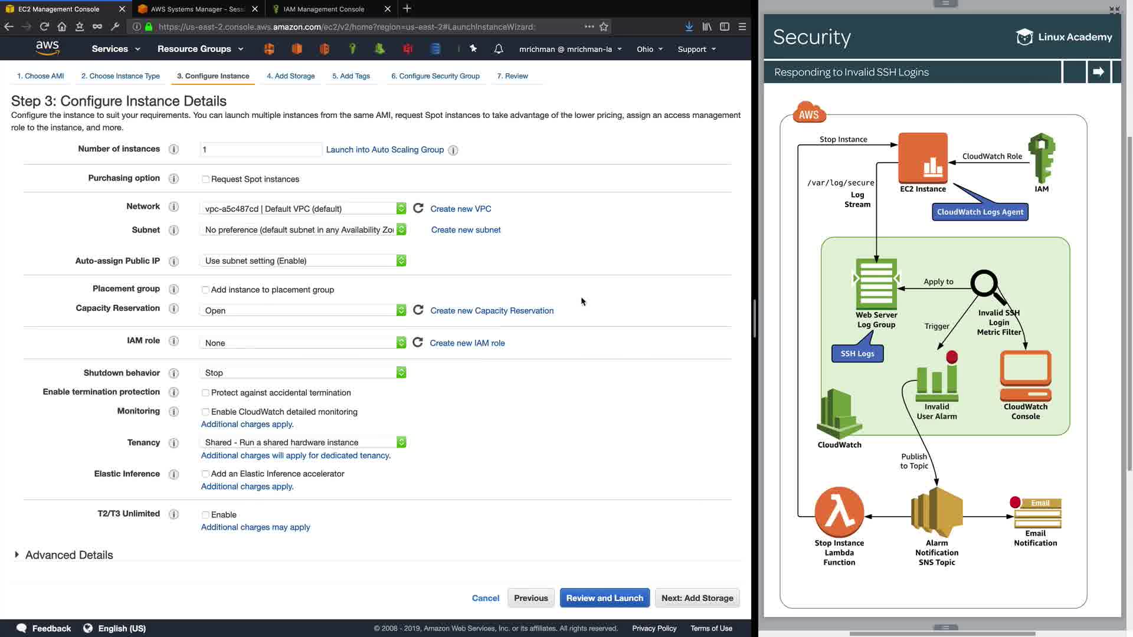Click Create new IAM role link
The height and width of the screenshot is (637, 1133).
[467, 343]
